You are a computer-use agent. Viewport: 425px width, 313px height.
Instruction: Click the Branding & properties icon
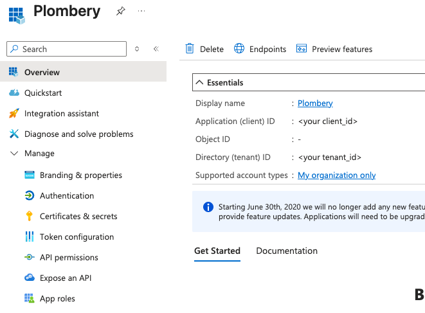coord(30,175)
